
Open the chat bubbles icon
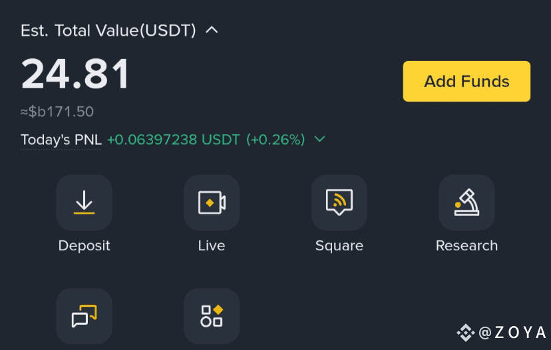84,316
